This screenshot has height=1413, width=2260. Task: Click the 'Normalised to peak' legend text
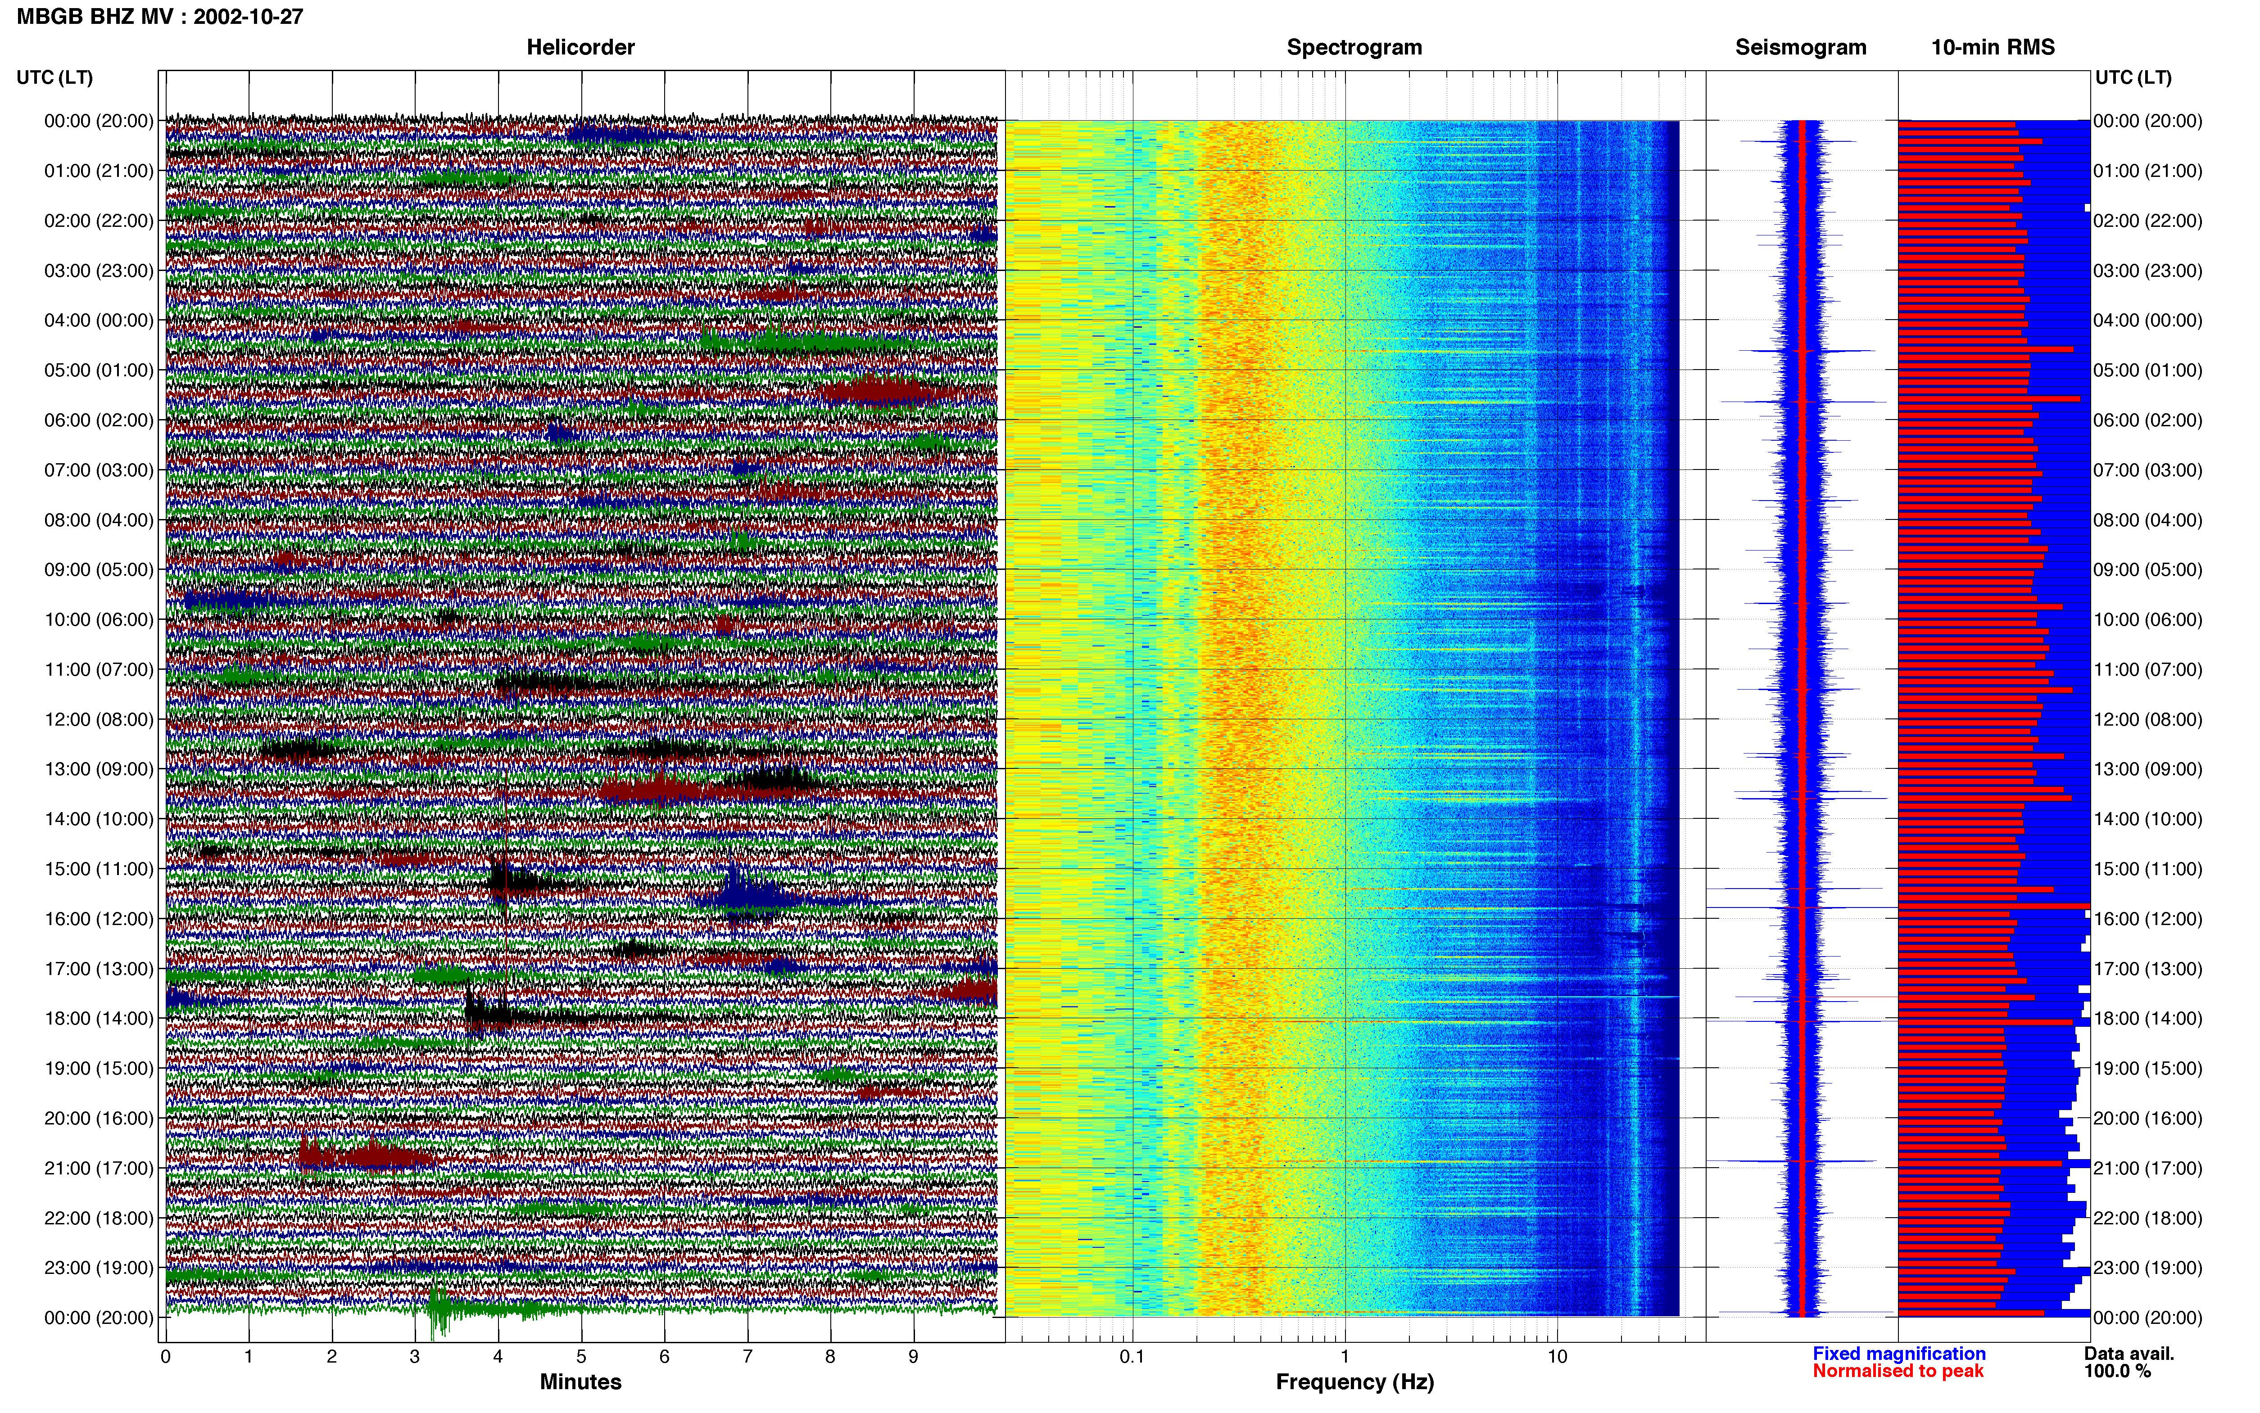(1898, 1371)
